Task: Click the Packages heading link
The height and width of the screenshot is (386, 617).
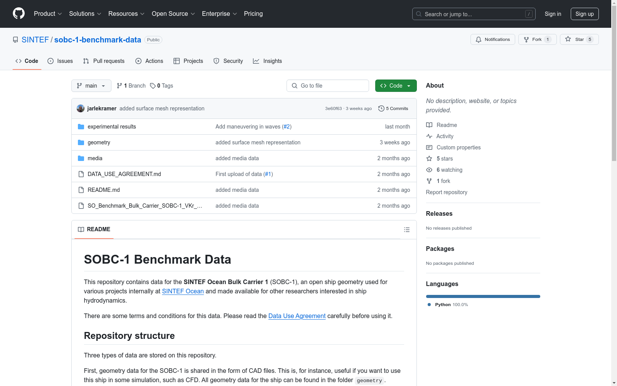Action: [440, 249]
